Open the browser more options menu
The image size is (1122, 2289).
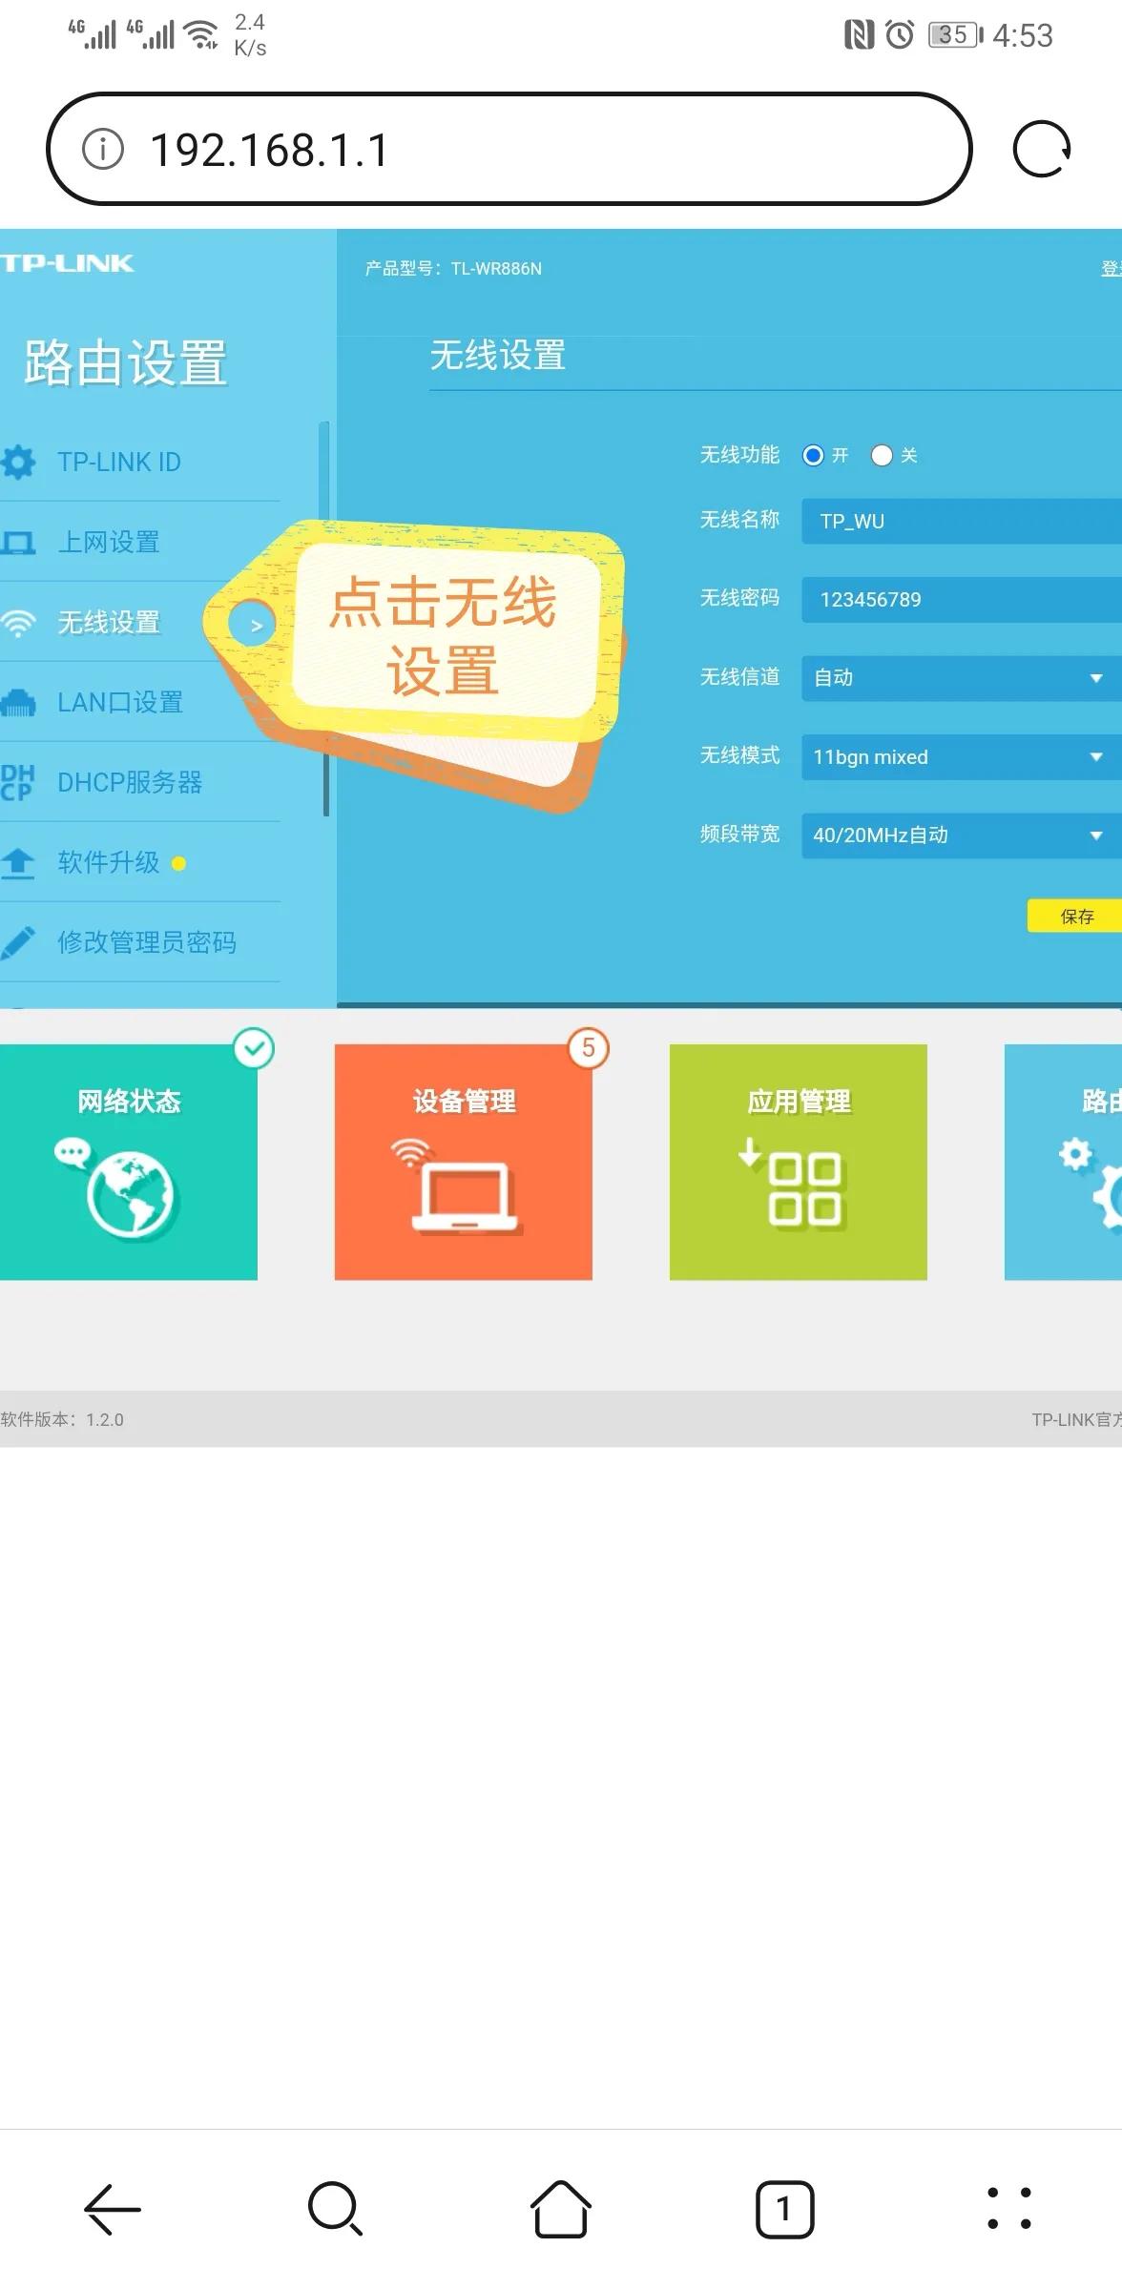click(1008, 2209)
